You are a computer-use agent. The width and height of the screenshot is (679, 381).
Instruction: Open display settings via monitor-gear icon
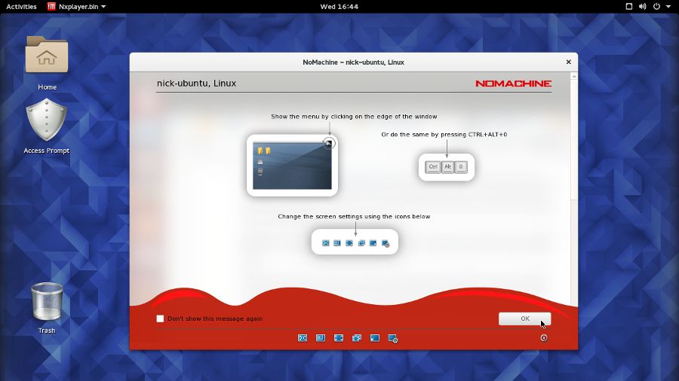pos(393,339)
